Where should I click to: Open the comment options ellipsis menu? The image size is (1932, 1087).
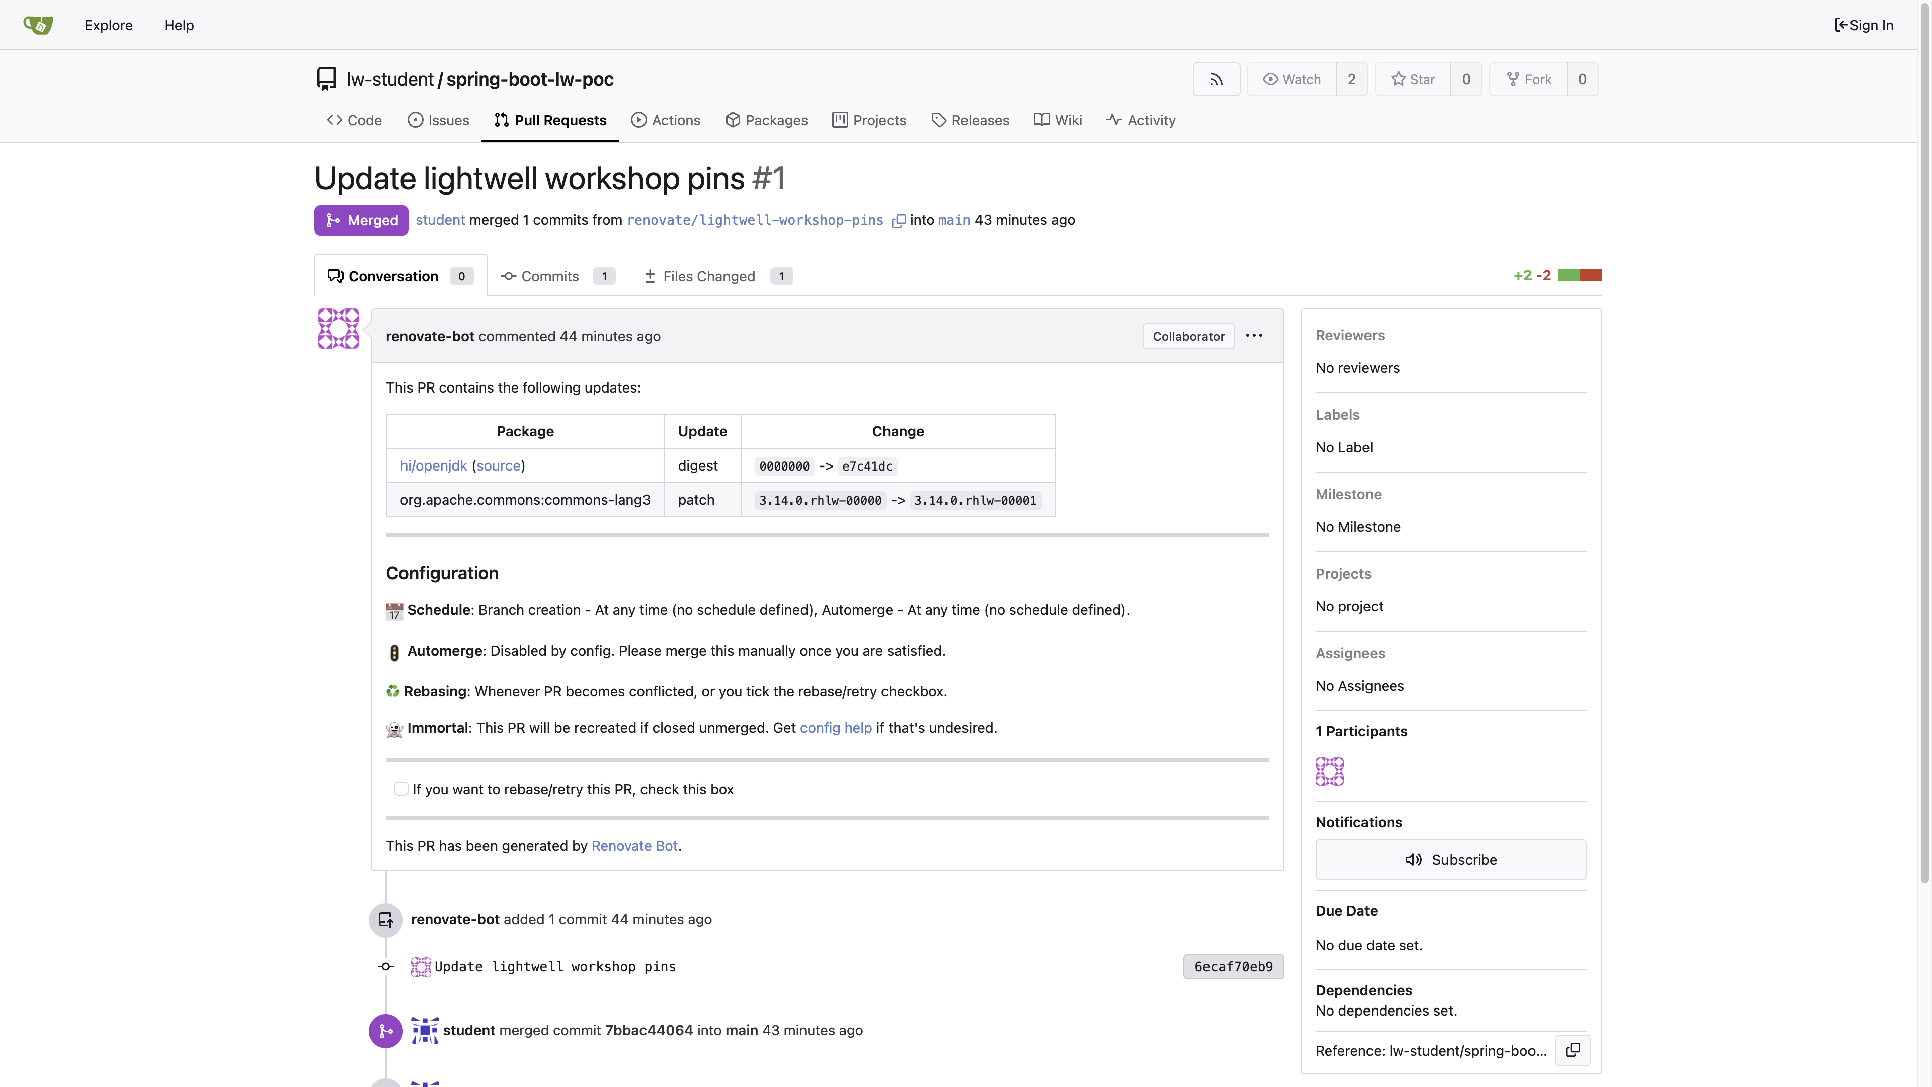click(x=1254, y=336)
